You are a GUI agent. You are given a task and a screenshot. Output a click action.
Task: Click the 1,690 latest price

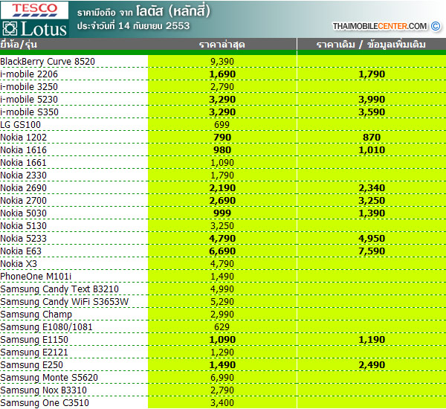pos(222,74)
